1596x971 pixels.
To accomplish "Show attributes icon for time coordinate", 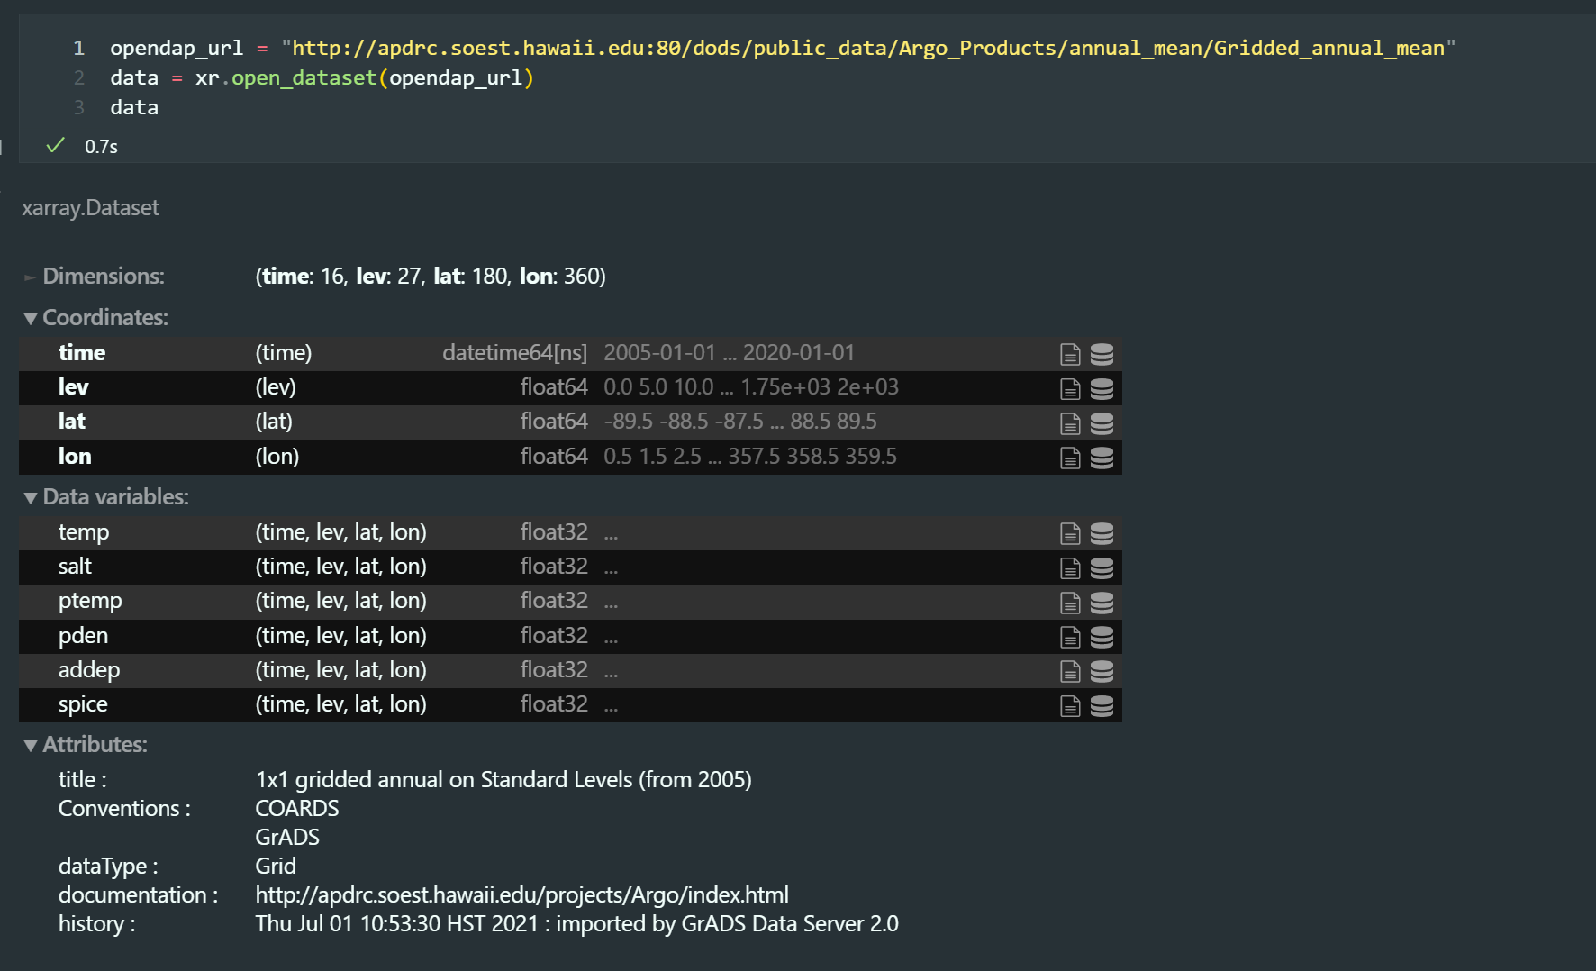I will pos(1070,354).
